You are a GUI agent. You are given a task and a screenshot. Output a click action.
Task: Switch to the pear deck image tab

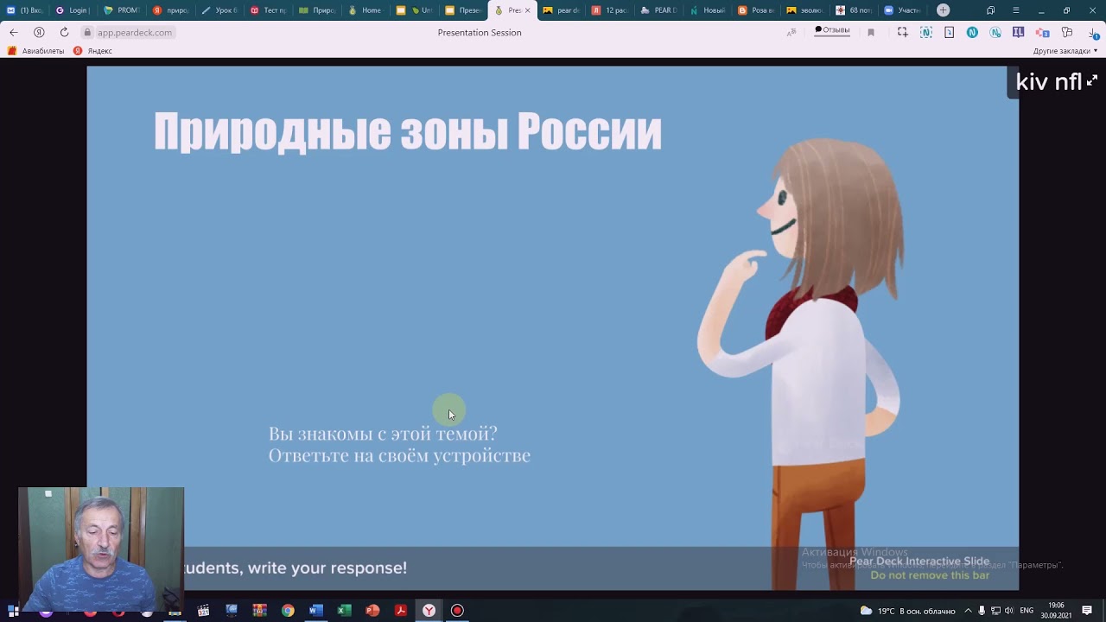tap(562, 10)
